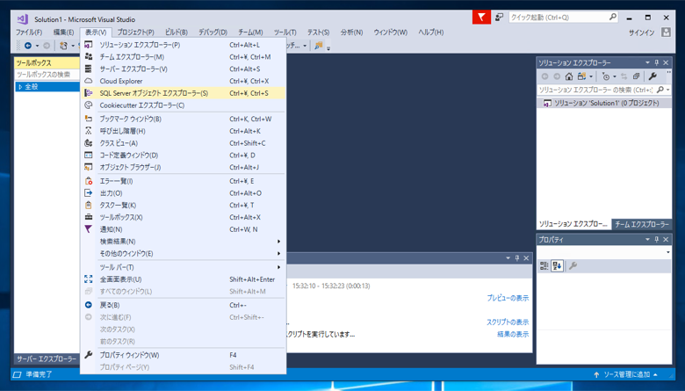Click the プレビューの表示 link
Viewport: 685px width, 391px height.
tap(508, 298)
